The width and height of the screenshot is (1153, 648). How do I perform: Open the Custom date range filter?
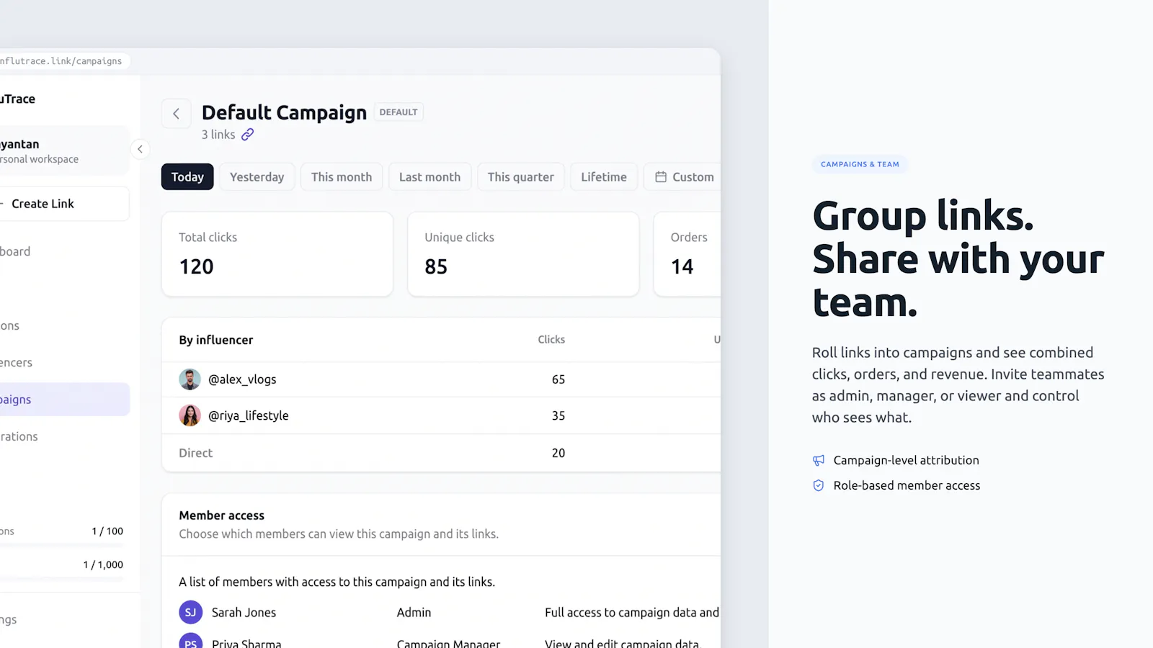coord(682,177)
